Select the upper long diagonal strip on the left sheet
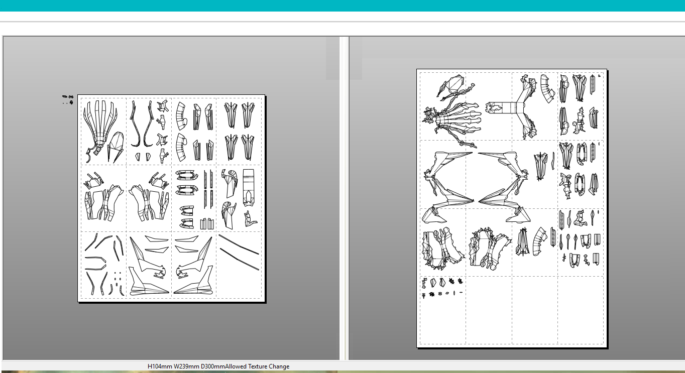Screen dimensions: 685x373 (x=239, y=245)
